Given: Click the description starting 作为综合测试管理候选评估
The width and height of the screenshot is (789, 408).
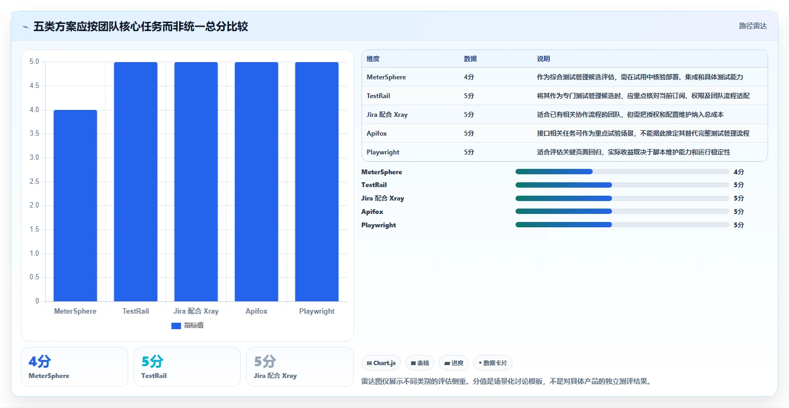Looking at the screenshot, I should point(640,77).
